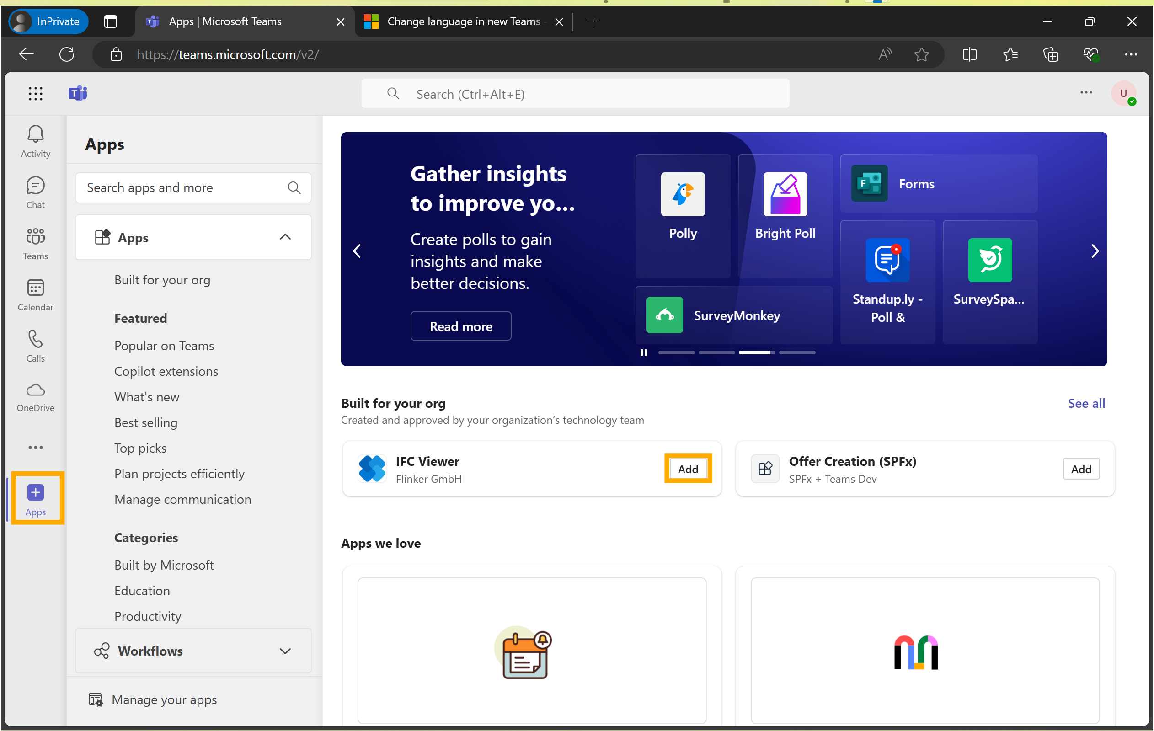Click the magnifier in Search apps box

294,188
